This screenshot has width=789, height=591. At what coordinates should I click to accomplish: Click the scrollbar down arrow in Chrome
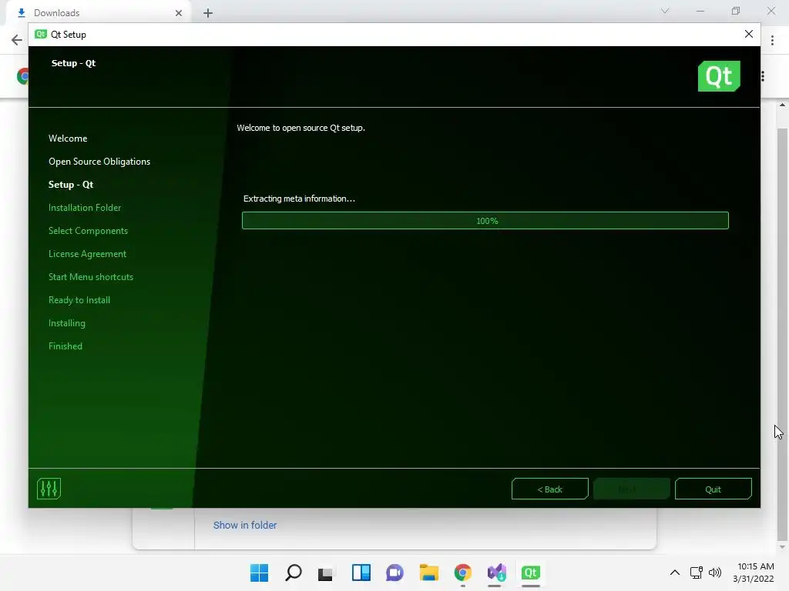point(782,547)
